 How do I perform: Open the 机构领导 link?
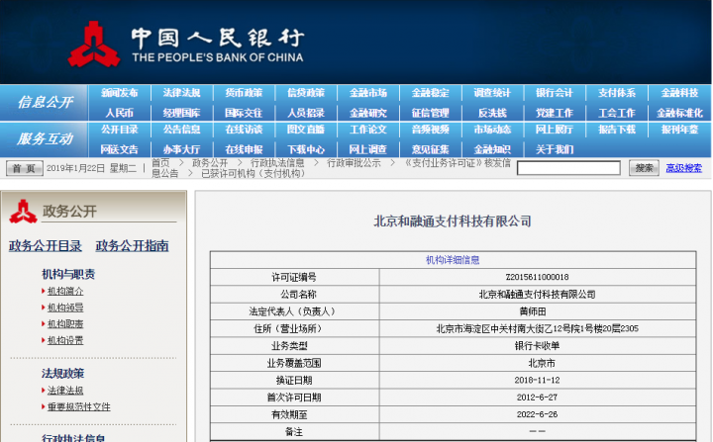[65, 308]
